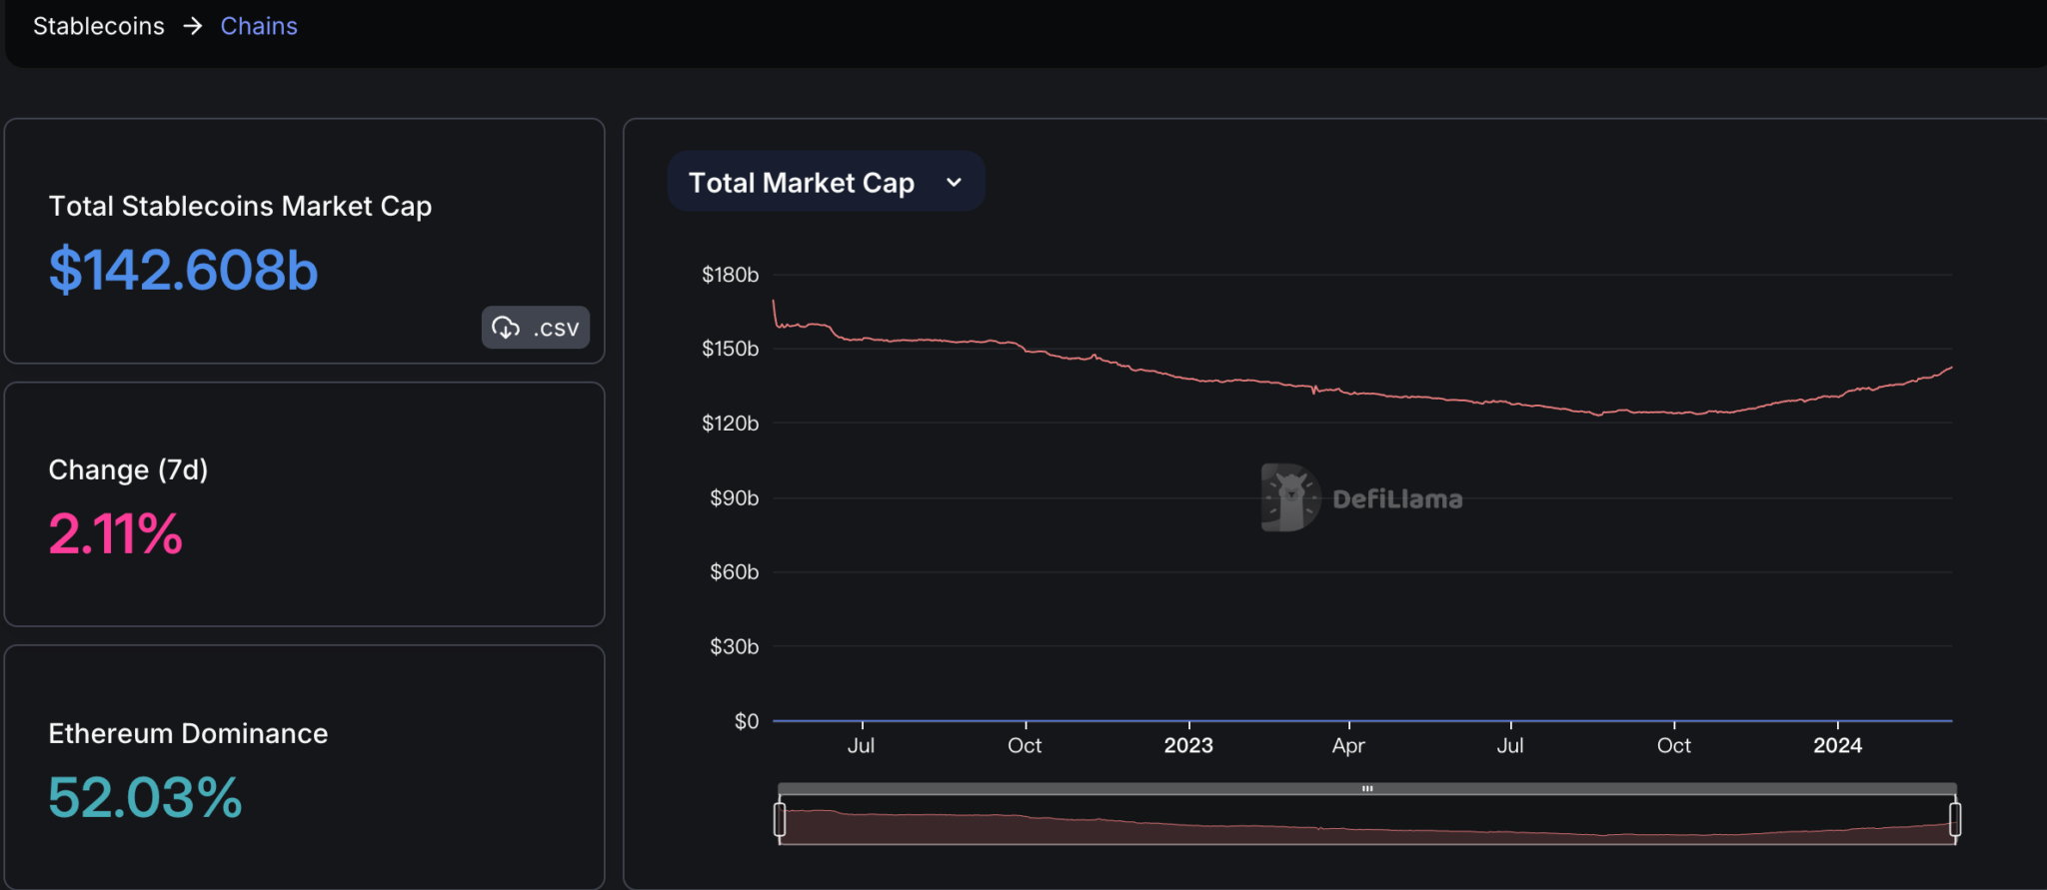Click the Total Stablecoins Market Cap heading
The width and height of the screenshot is (2047, 890).
[240, 206]
